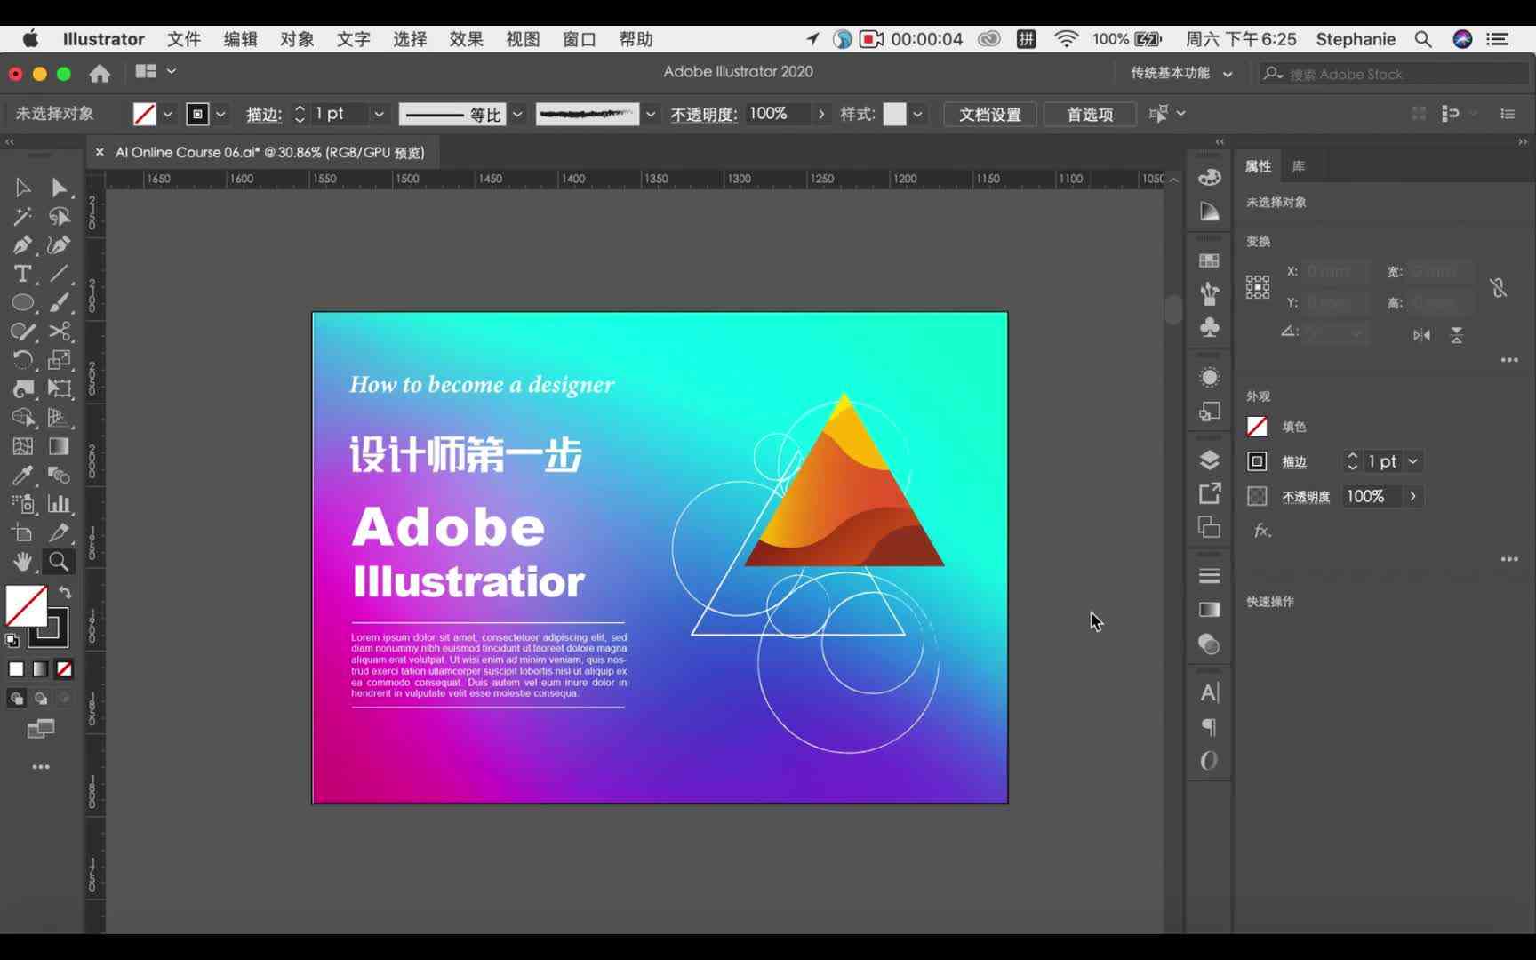1536x960 pixels.
Task: Reset to default fill and stroke
Action: point(12,640)
